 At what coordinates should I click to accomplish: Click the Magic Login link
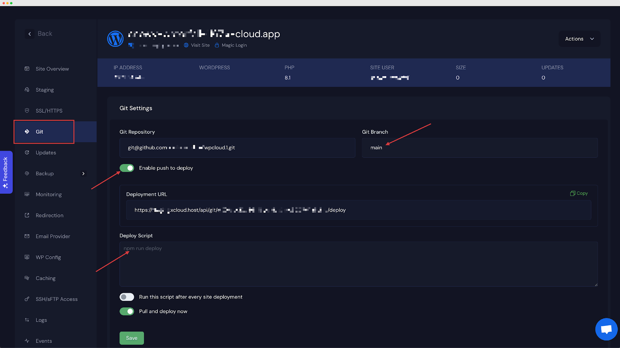234,45
